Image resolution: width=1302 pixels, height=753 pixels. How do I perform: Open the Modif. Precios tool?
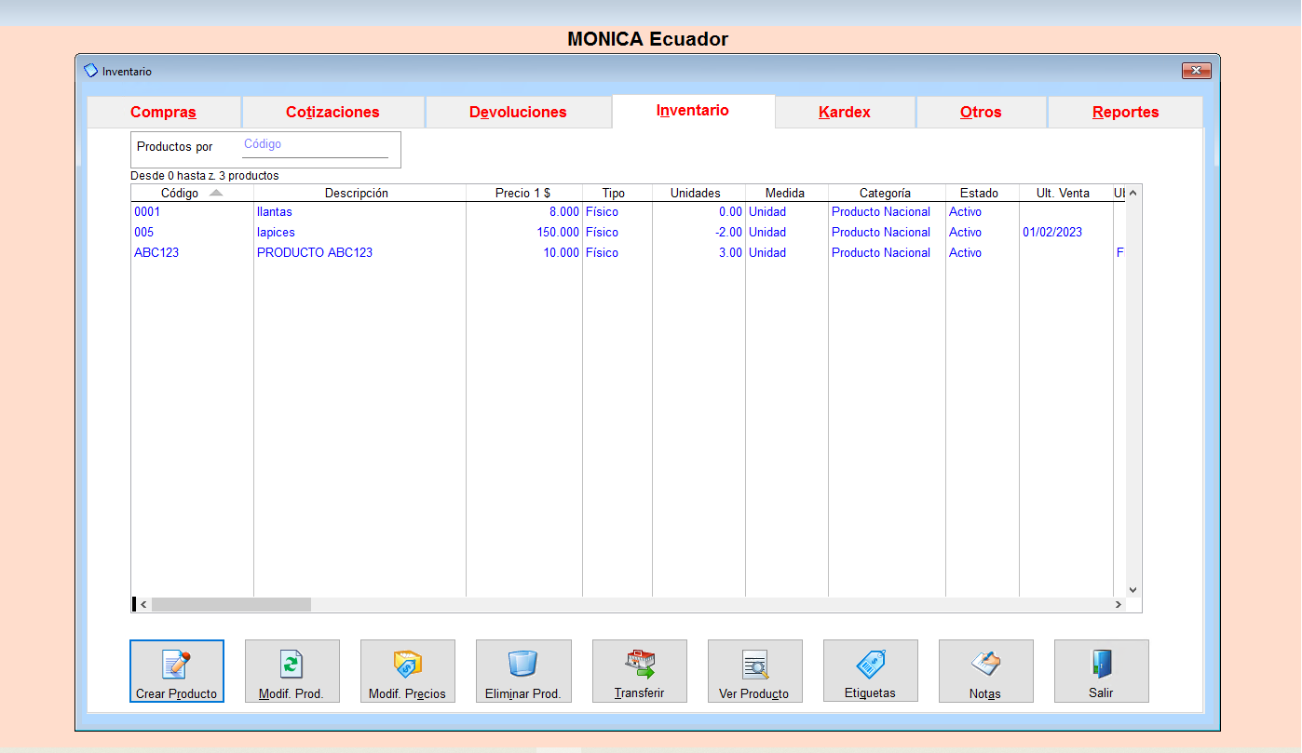pos(408,671)
